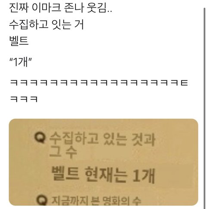
Task: Click the quoted text “1개”
Action: coord(20,62)
